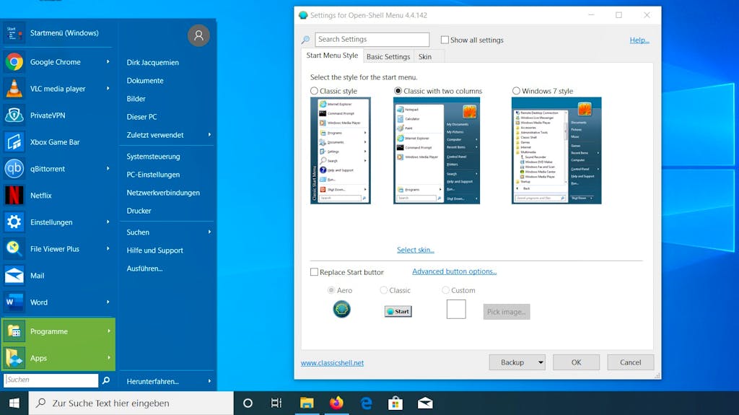Click the Aero shell start button image
739x415 pixels.
pyautogui.click(x=341, y=310)
